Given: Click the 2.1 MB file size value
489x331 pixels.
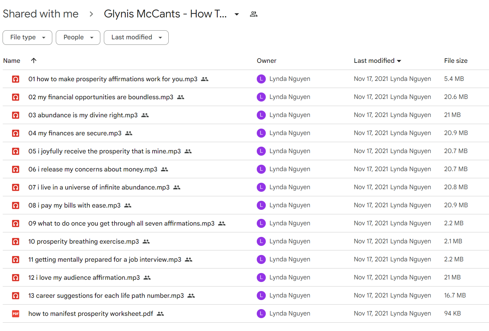Looking at the screenshot, I should [453, 241].
